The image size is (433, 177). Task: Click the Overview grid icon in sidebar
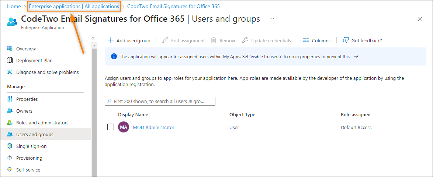pyautogui.click(x=10, y=49)
